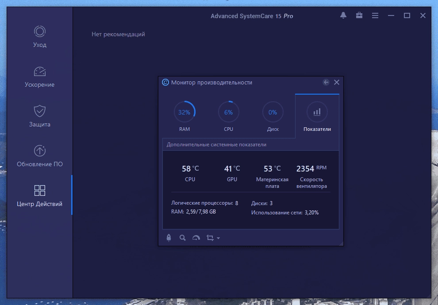The image size is (438, 305).
Task: Open Обновление ПО software updater
Action: (x=40, y=156)
